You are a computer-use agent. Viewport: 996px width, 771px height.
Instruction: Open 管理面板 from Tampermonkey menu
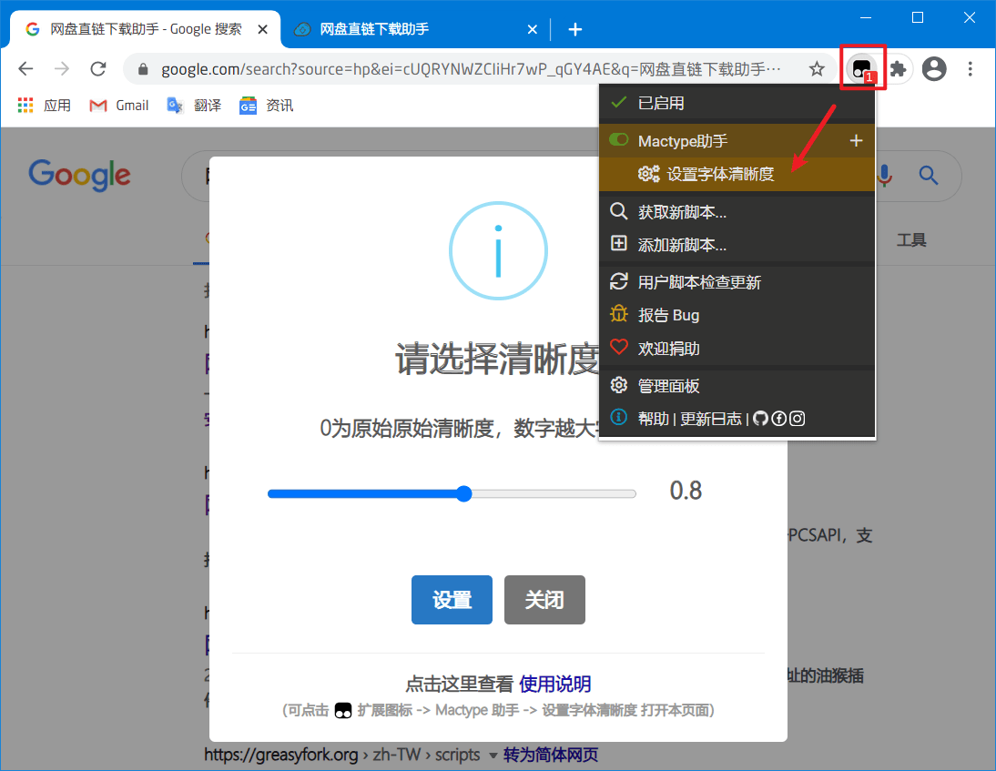point(668,386)
